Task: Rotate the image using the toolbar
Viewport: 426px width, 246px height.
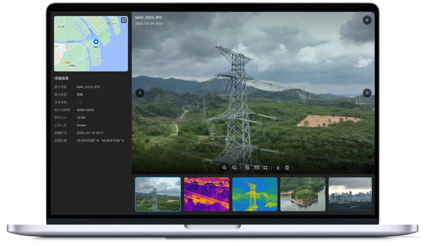Action: (x=247, y=168)
